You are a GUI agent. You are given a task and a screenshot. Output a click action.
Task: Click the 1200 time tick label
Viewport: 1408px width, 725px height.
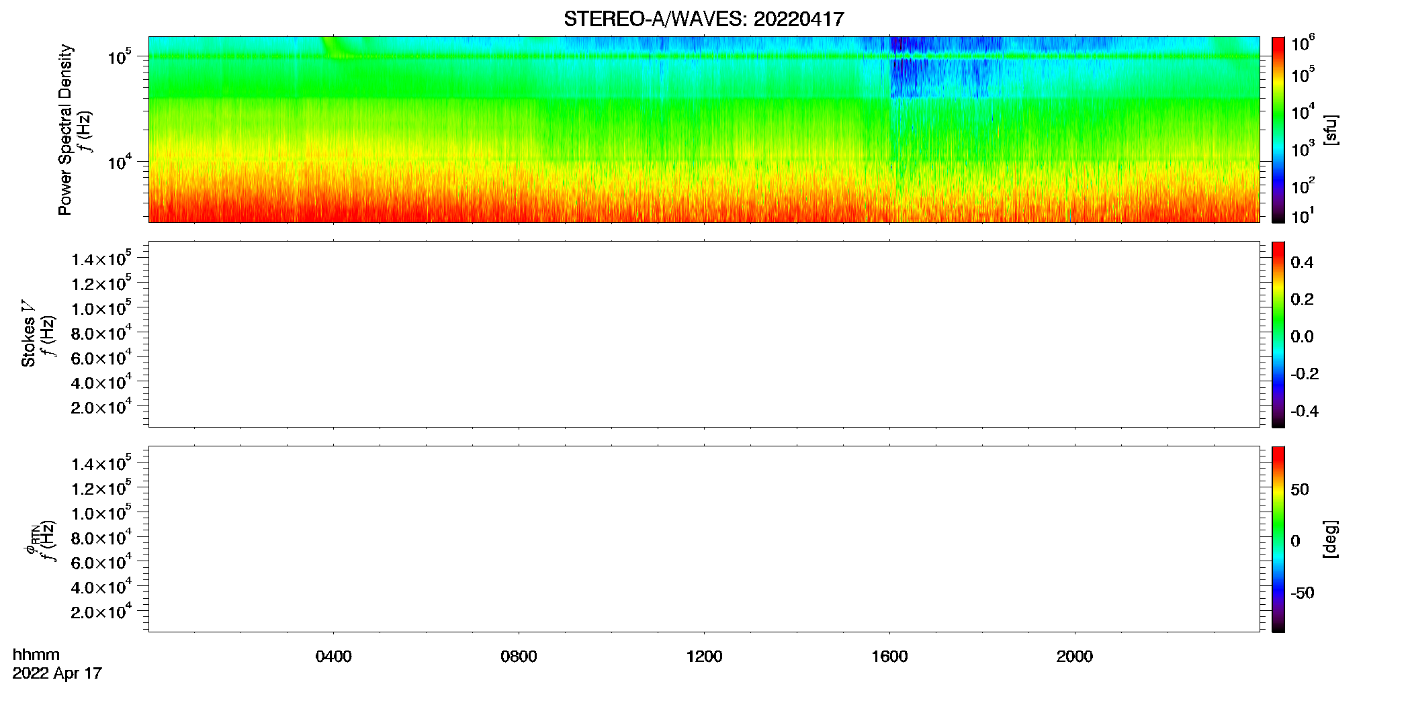[x=704, y=657]
